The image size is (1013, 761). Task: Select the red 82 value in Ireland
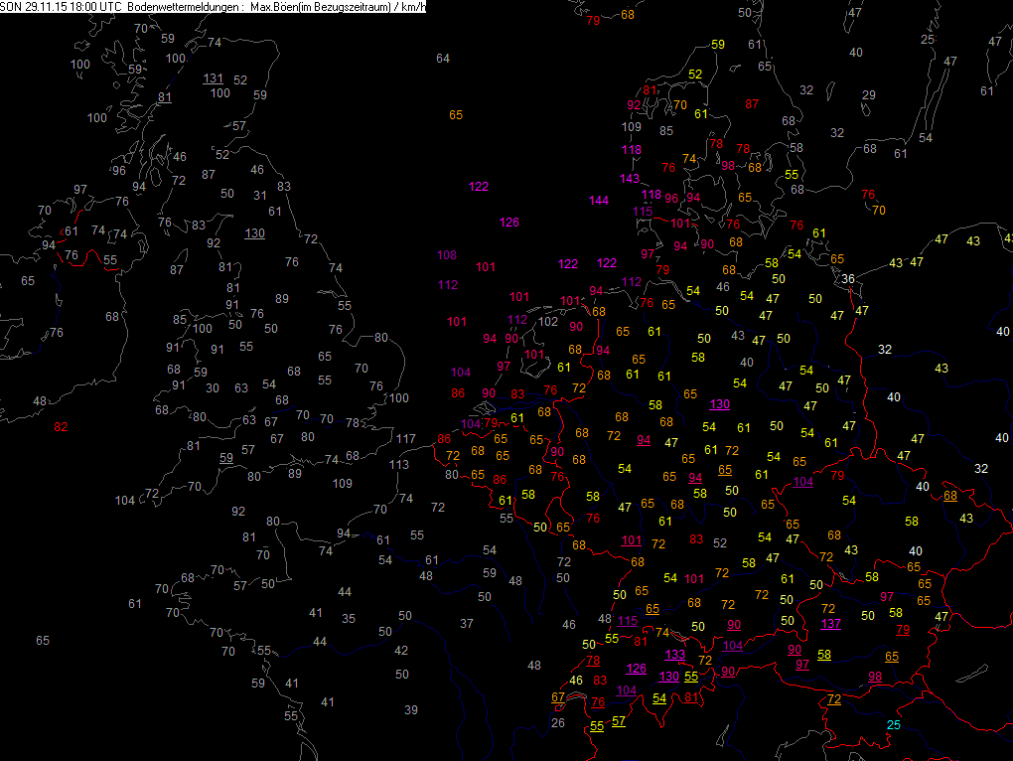pos(62,427)
